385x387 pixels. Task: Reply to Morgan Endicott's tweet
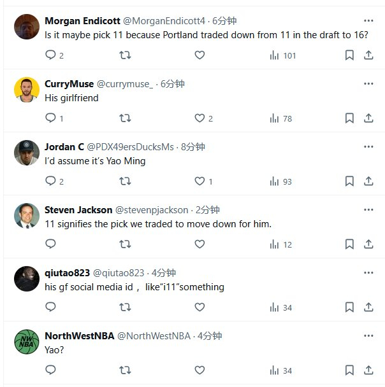[x=51, y=55]
